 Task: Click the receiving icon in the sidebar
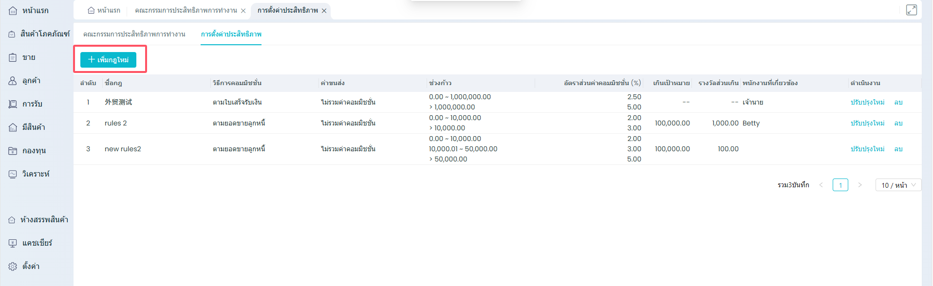coord(13,104)
